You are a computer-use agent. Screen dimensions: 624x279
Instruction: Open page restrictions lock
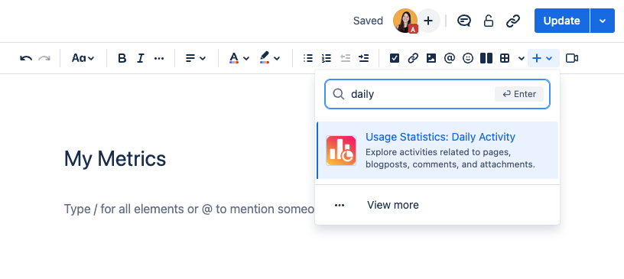click(x=489, y=21)
